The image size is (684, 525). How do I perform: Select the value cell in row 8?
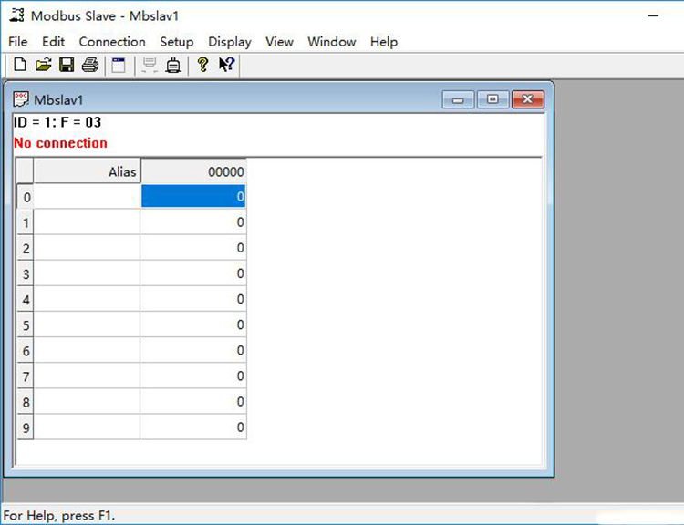pyautogui.click(x=193, y=402)
